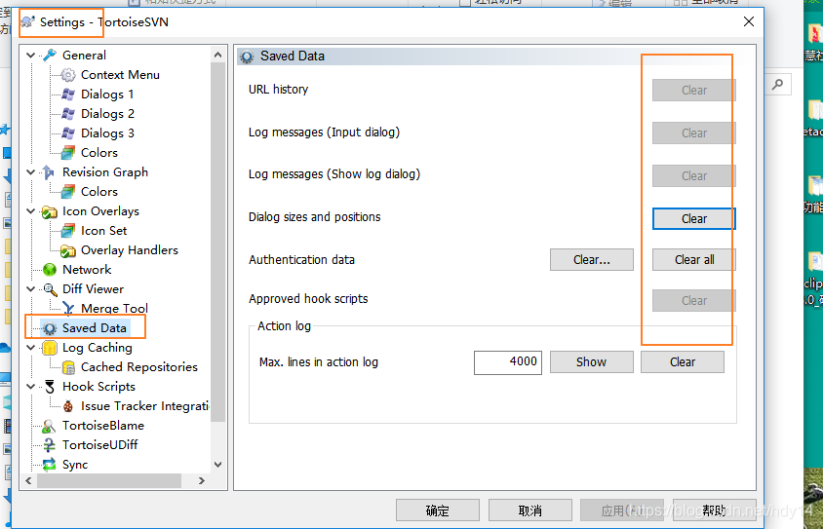The width and height of the screenshot is (823, 529).
Task: Click the TortoiseUDiff icon
Action: click(50, 445)
